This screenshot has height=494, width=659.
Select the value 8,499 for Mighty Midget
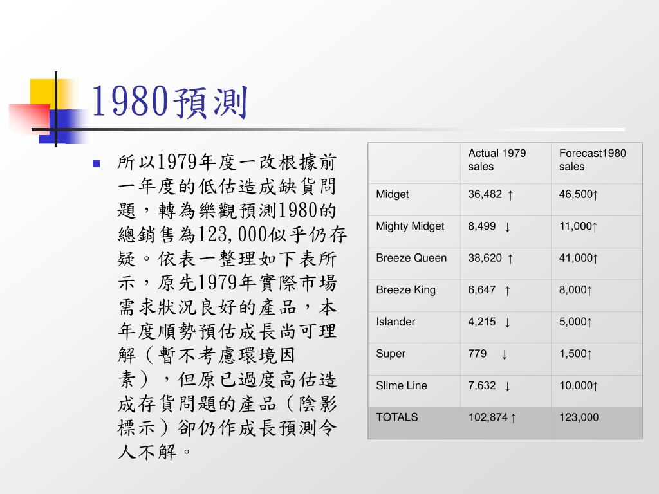[x=481, y=226]
